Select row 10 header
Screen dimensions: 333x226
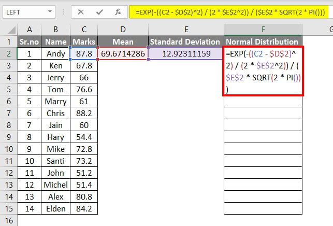click(x=9, y=149)
